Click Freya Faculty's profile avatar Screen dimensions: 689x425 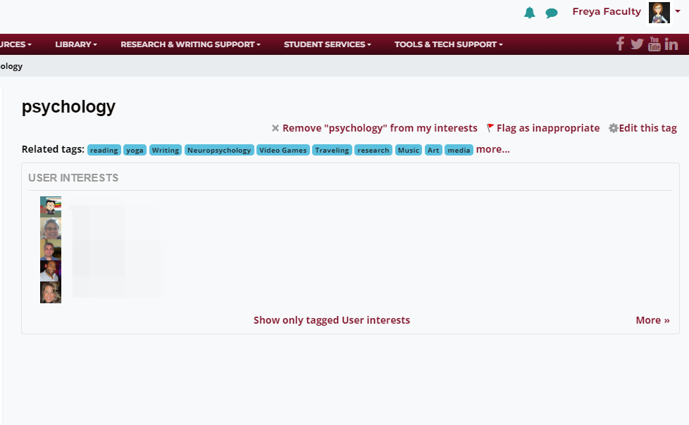coord(659,13)
